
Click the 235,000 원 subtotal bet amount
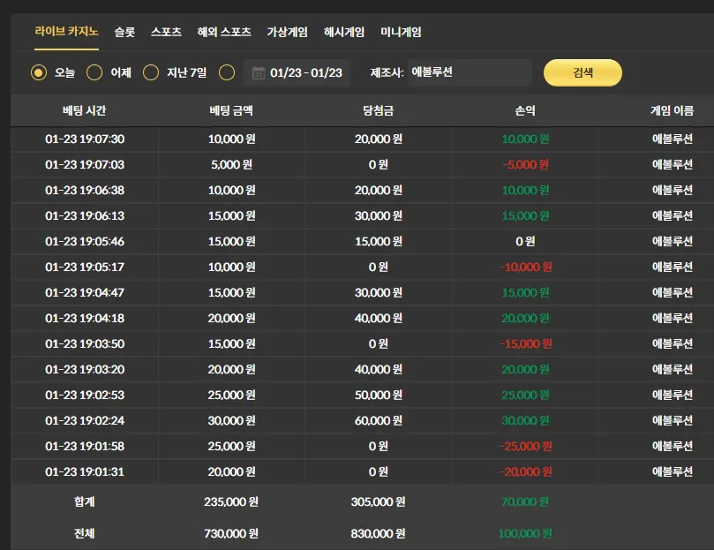(x=231, y=501)
